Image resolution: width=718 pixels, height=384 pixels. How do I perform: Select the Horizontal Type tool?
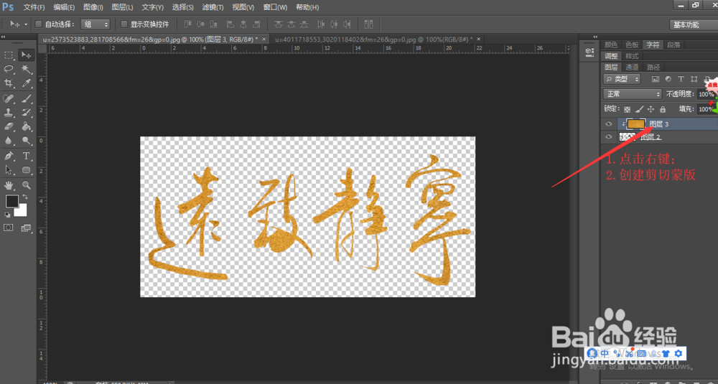coord(26,156)
